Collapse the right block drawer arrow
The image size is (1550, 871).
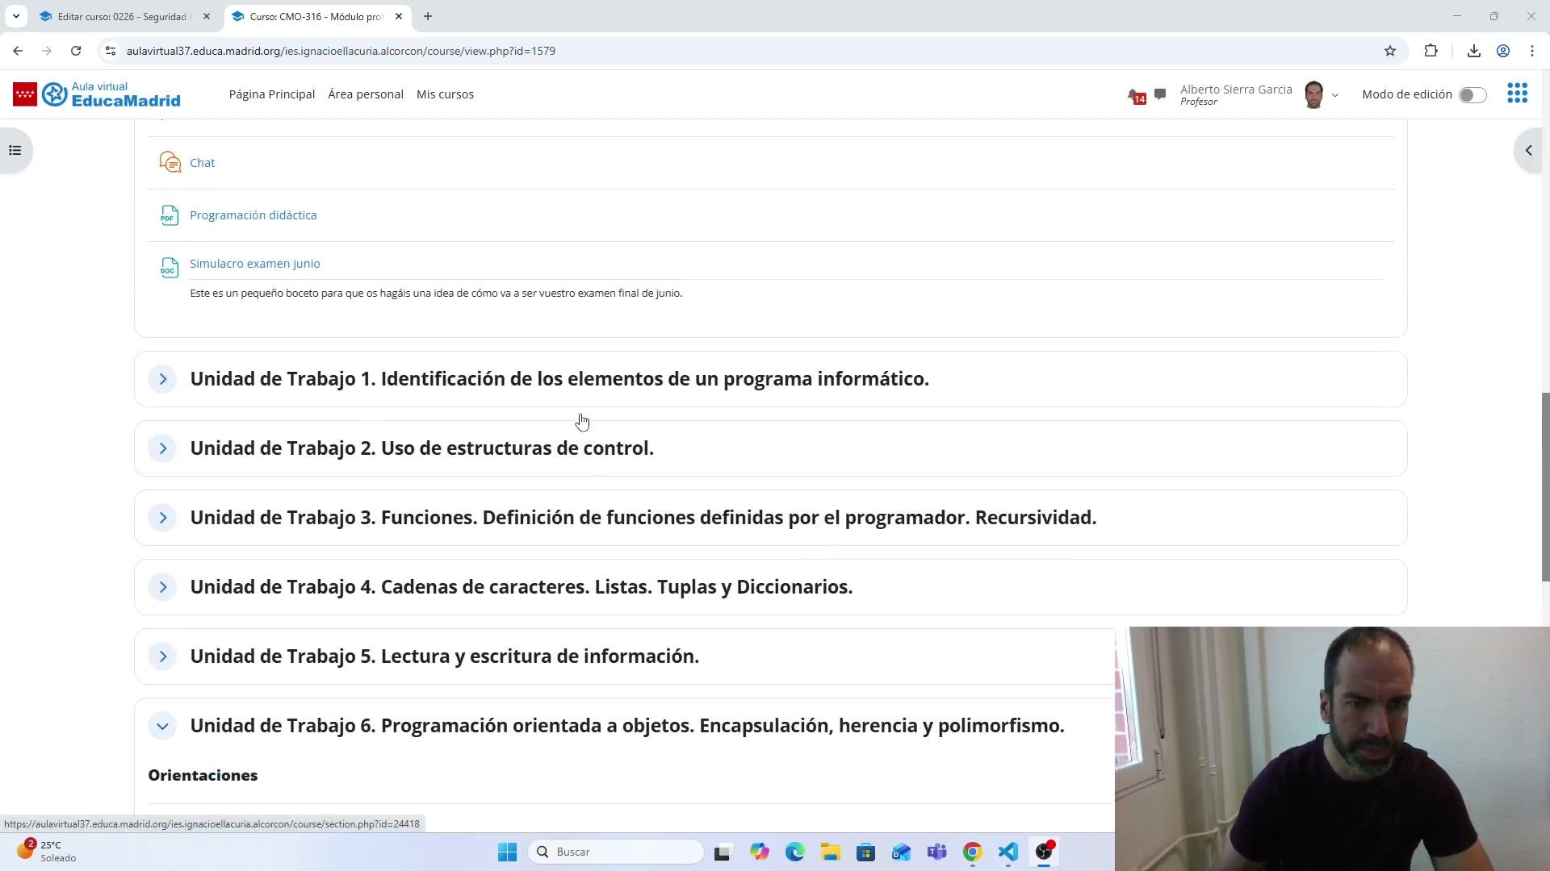click(x=1528, y=151)
